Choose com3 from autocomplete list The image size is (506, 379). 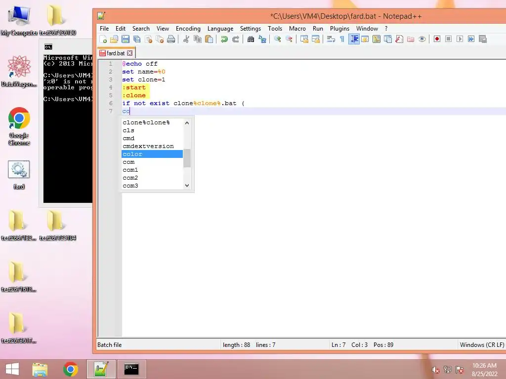click(x=152, y=186)
